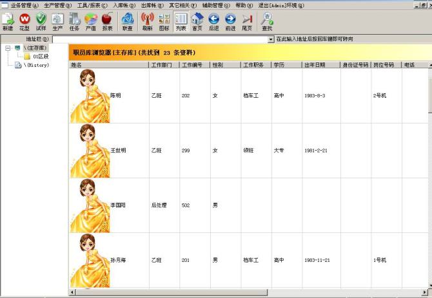Open the 辅助管理 menu
Image resolution: width=432 pixels, height=298 pixels.
tap(216, 5)
